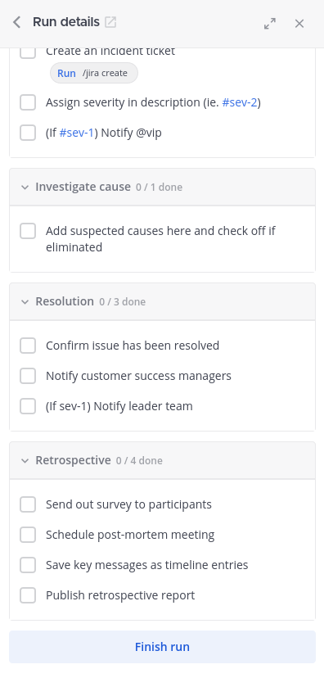Tick the Assign severity in description checkbox

click(28, 102)
